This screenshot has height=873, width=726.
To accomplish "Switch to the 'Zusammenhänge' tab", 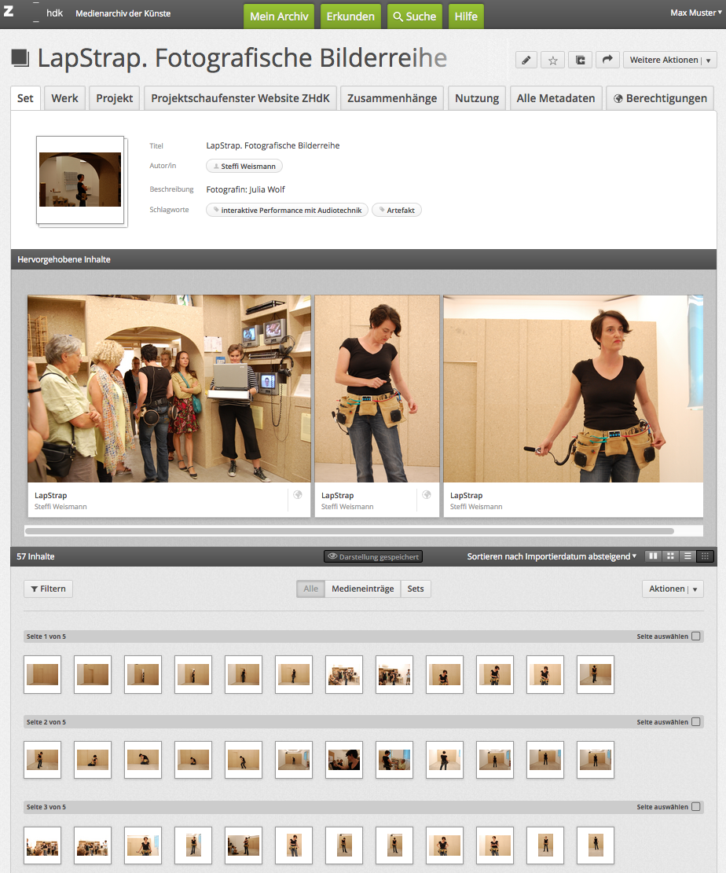I will click(391, 98).
